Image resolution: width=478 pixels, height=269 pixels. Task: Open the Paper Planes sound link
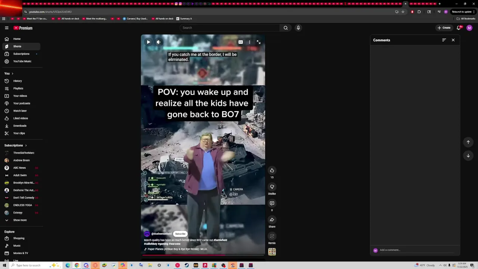[x=177, y=249]
